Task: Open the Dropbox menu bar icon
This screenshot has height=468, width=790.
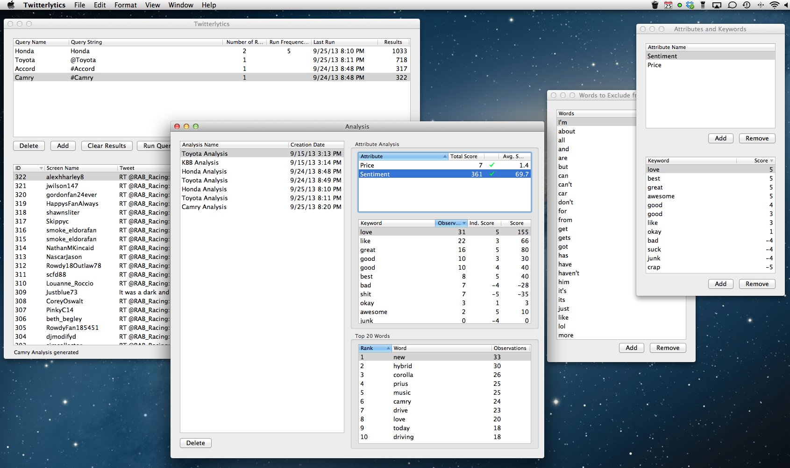Action: click(x=690, y=5)
